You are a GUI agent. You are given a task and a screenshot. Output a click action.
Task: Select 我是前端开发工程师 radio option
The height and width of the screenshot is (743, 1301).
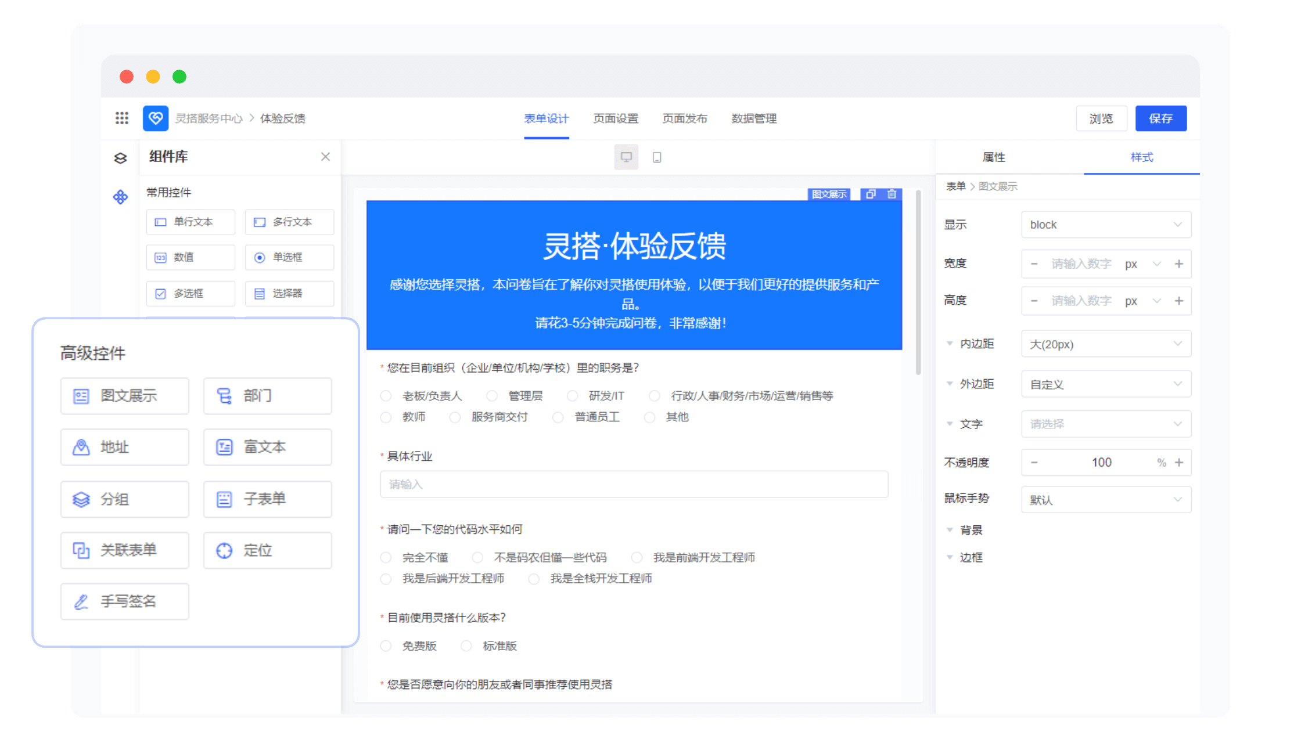coord(637,557)
